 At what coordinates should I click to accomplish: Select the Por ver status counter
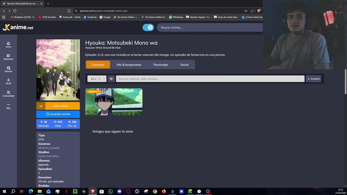click(x=72, y=124)
